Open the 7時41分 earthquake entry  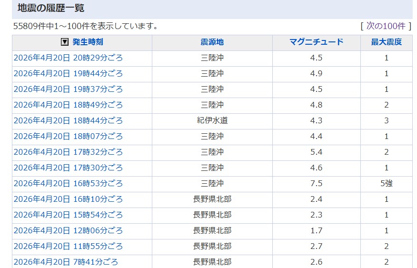pos(66,262)
